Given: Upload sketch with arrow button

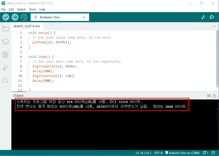Looking at the screenshot, I should point(15,17).
